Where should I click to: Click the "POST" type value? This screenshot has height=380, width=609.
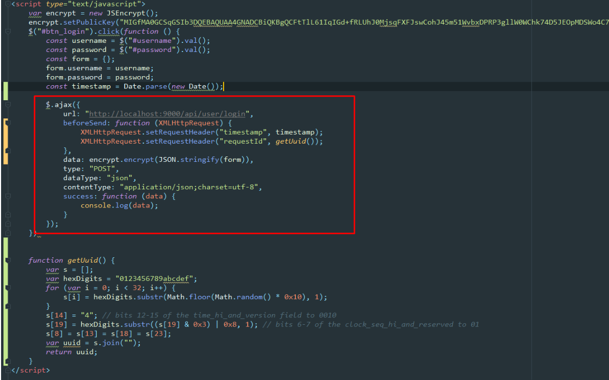[x=102, y=169]
